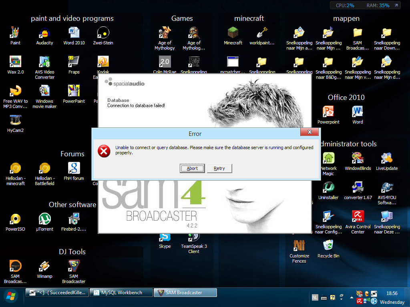Launch PowerISO from the desktop

(x=16, y=222)
